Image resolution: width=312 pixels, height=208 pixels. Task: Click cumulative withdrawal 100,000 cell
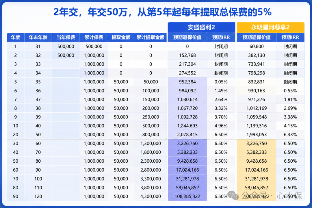coord(151,91)
